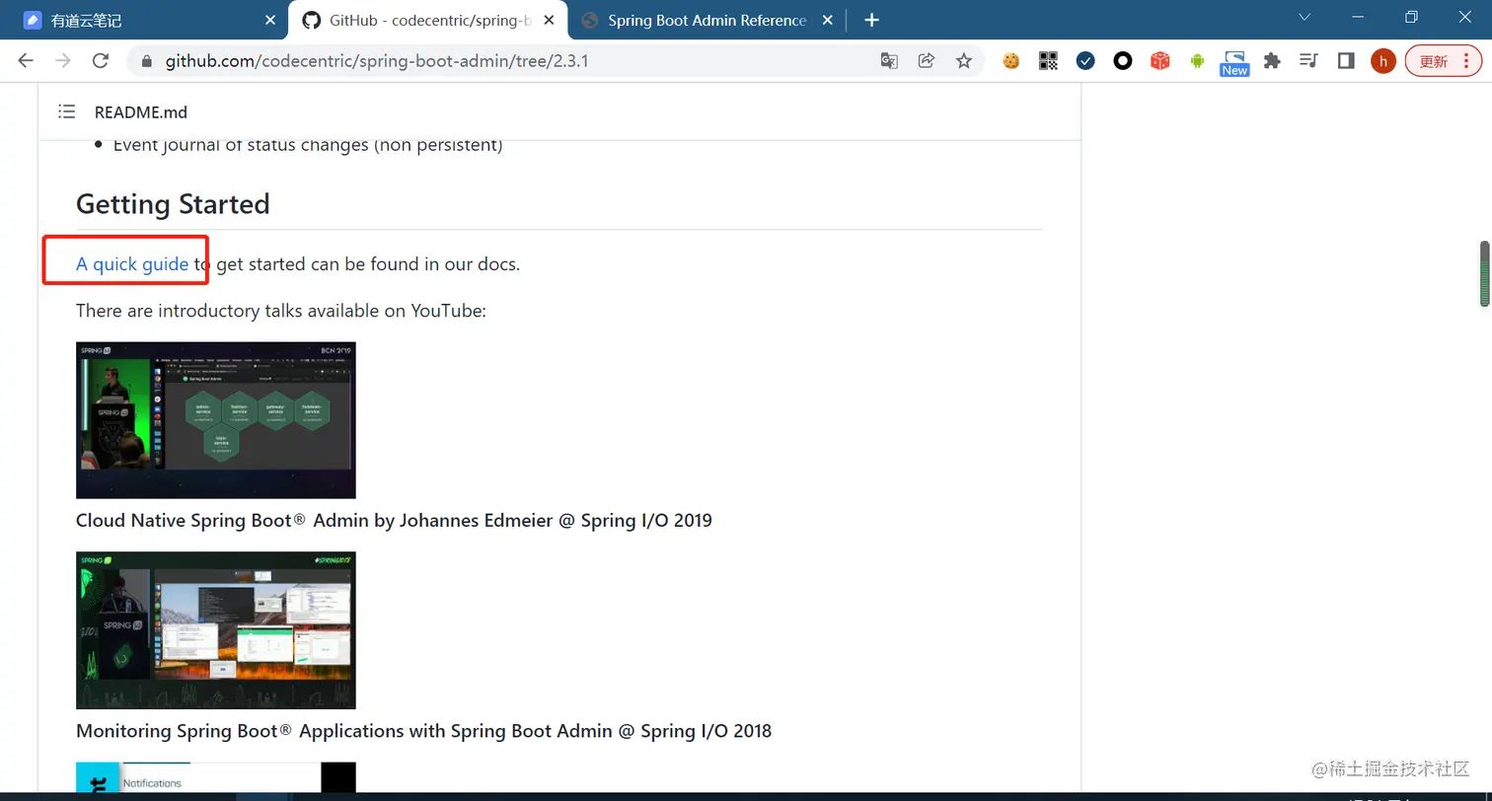Close the Spring Boot Admin Reference tab
This screenshot has height=801, width=1492.
828,20
